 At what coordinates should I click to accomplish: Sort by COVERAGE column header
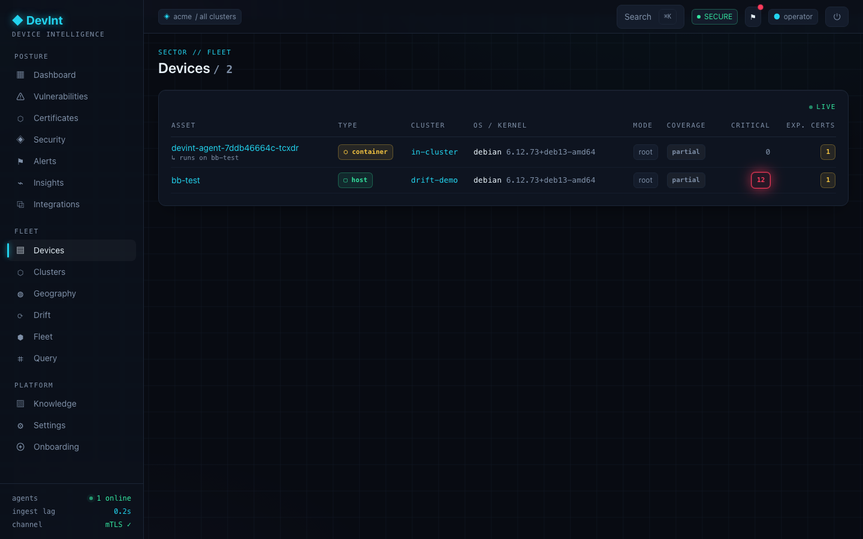coord(686,125)
